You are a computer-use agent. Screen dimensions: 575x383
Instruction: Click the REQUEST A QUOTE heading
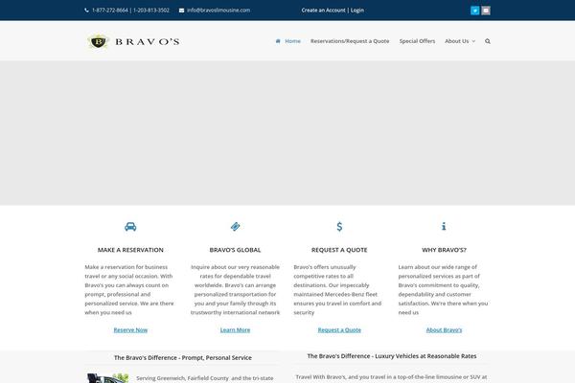339,250
